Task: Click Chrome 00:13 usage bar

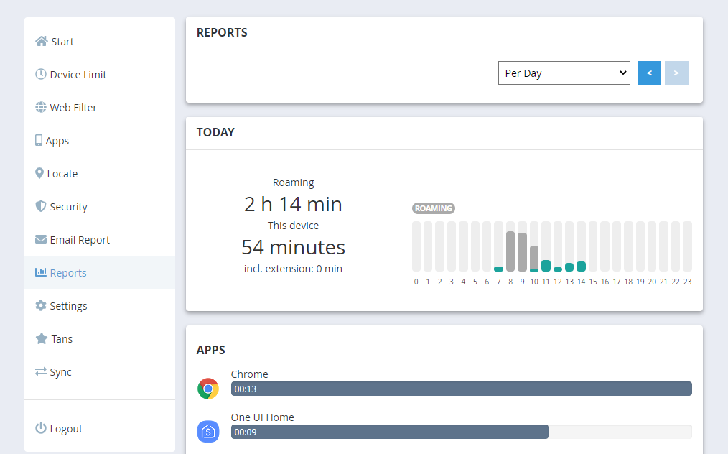Action: click(x=462, y=389)
